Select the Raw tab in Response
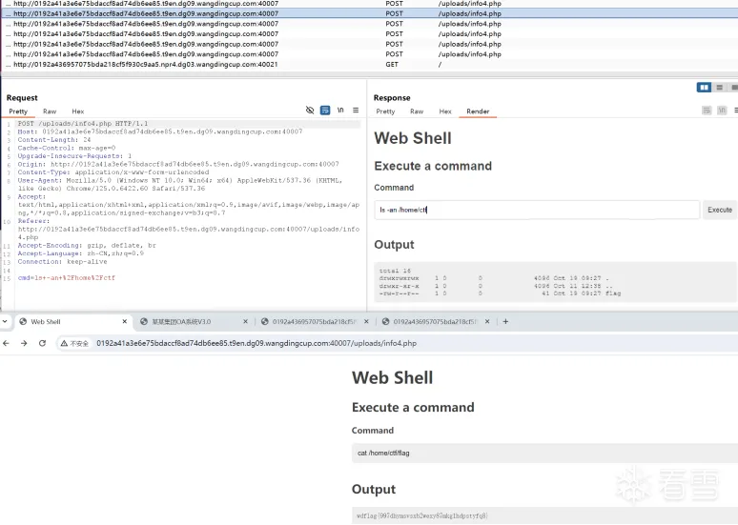 [x=417, y=111]
